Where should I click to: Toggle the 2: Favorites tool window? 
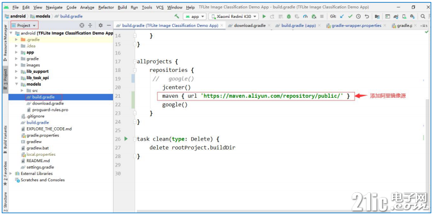point(5,173)
